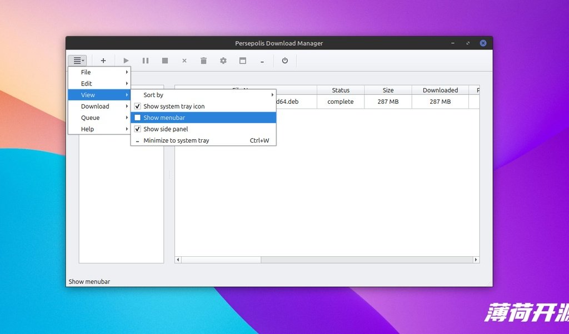569x334 pixels.
Task: Open the File submenu
Action: 99,72
